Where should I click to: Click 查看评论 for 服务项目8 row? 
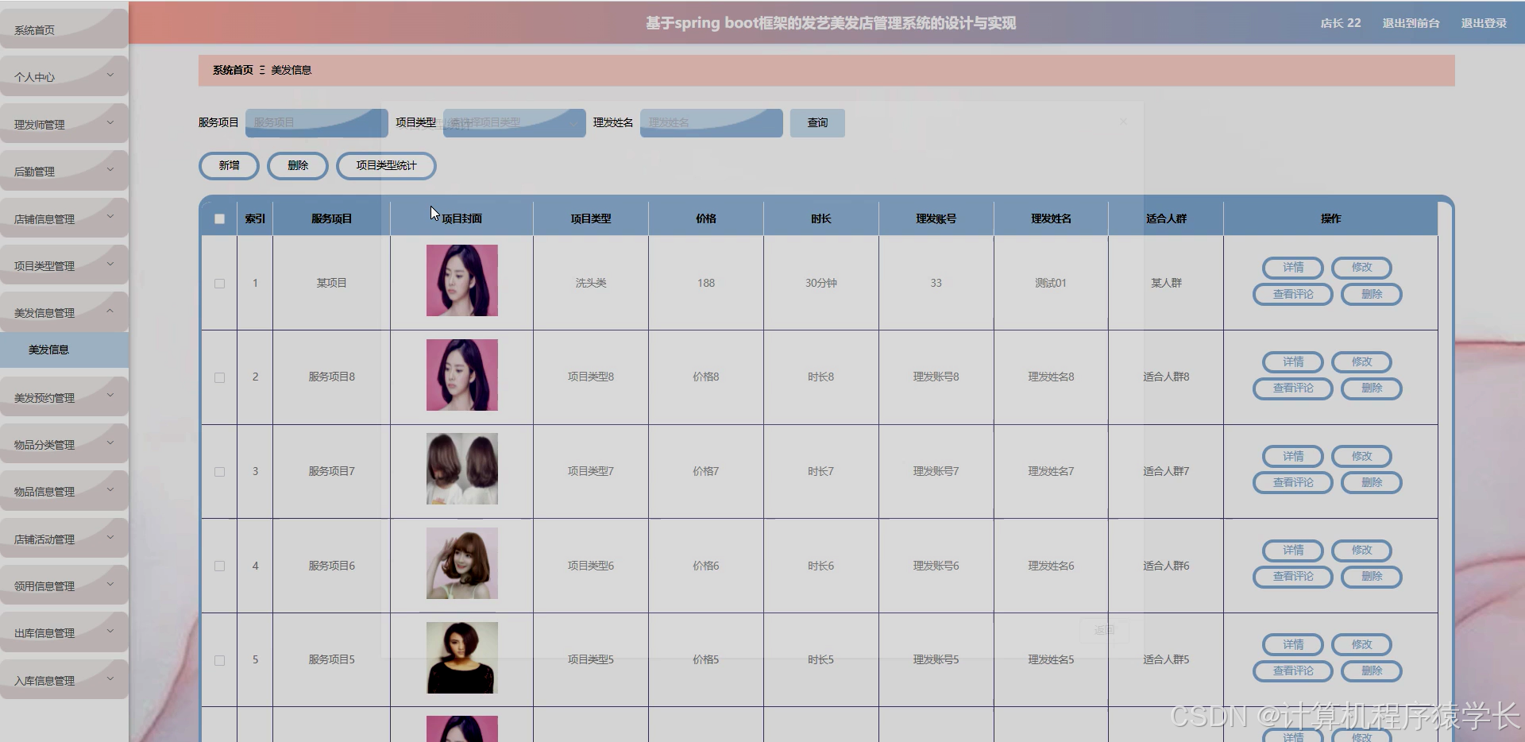[x=1293, y=388]
